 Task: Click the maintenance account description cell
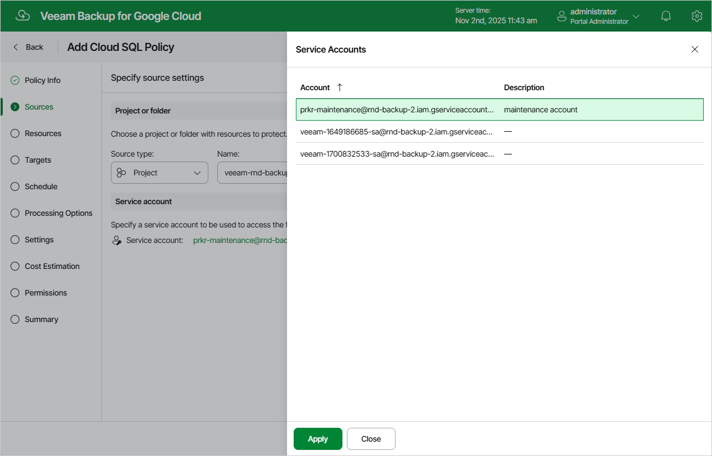point(541,110)
